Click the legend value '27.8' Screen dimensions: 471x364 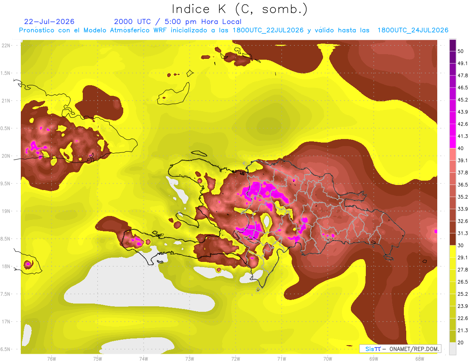pos(463,269)
